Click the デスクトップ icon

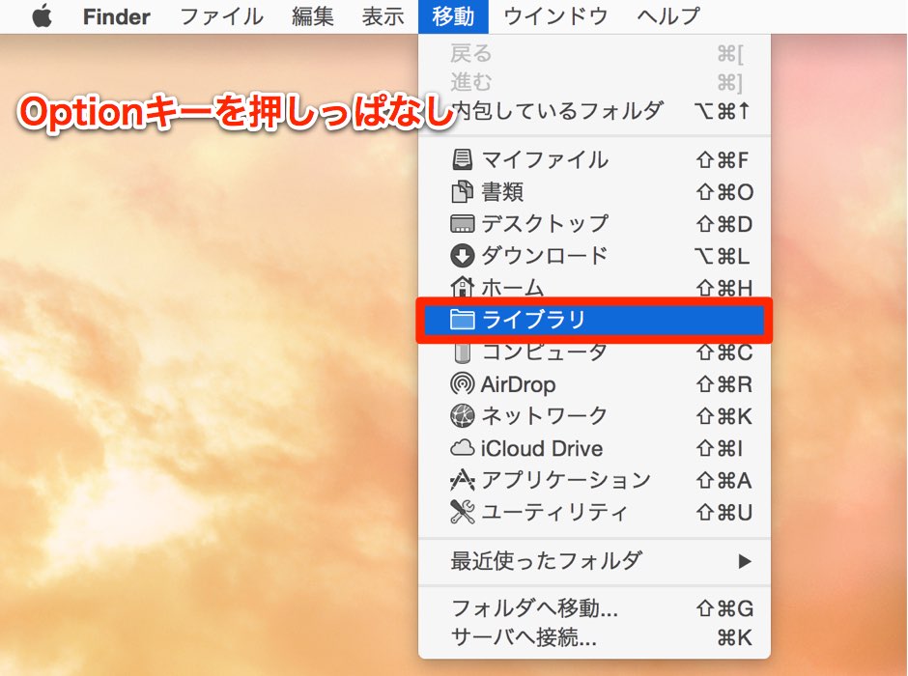tap(462, 223)
